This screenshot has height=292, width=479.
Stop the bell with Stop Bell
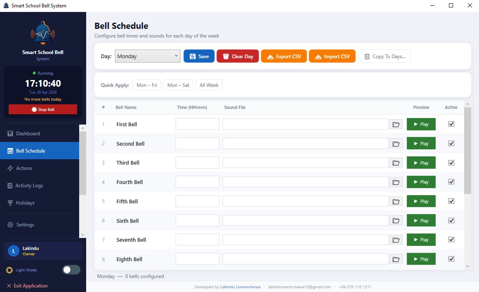tap(43, 109)
